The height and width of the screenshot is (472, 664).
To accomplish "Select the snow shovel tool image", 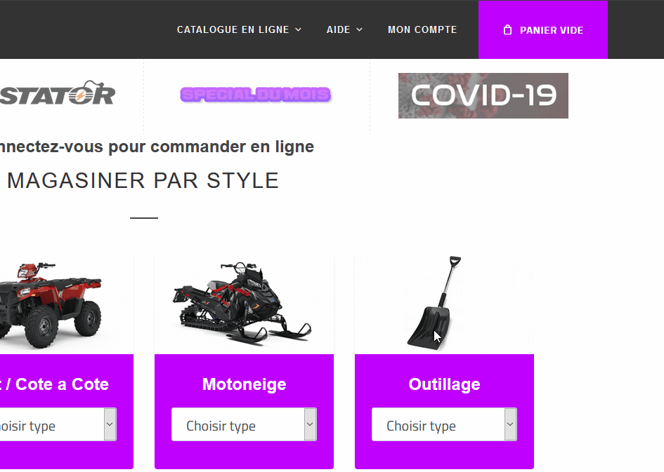I will pos(434,302).
